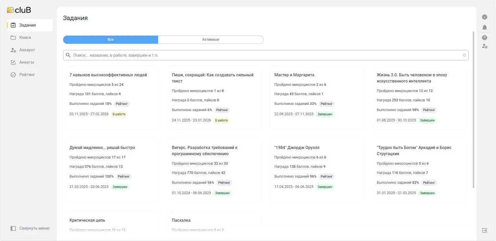This screenshot has width=496, height=241.
Task: Select Задания in the sidebar
Action: [x=30, y=25]
